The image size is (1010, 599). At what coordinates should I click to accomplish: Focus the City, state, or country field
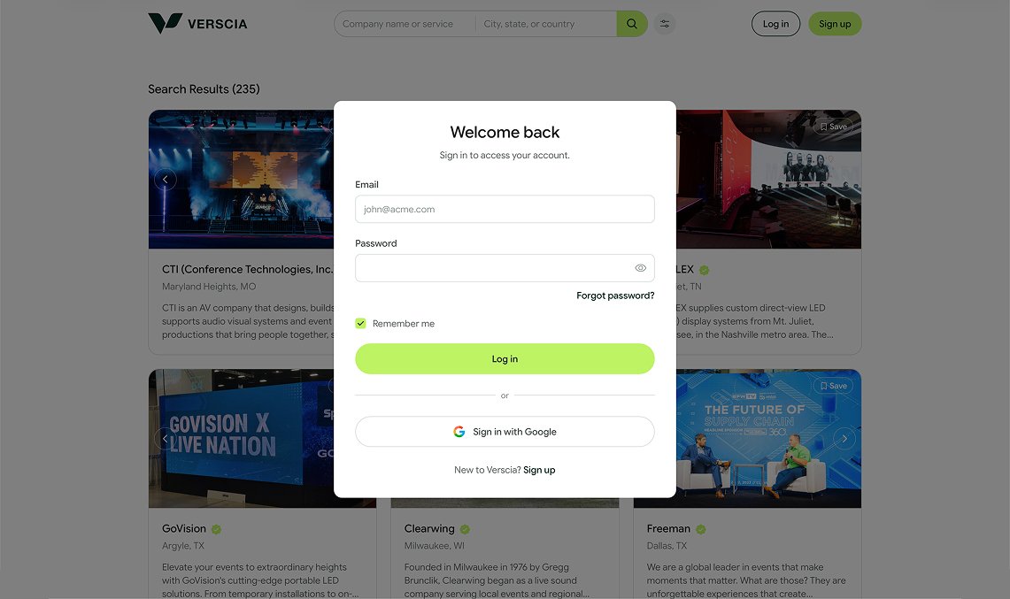click(x=546, y=24)
